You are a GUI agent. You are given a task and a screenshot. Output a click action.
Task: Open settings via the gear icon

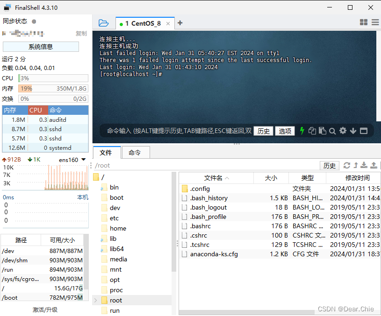click(343, 131)
